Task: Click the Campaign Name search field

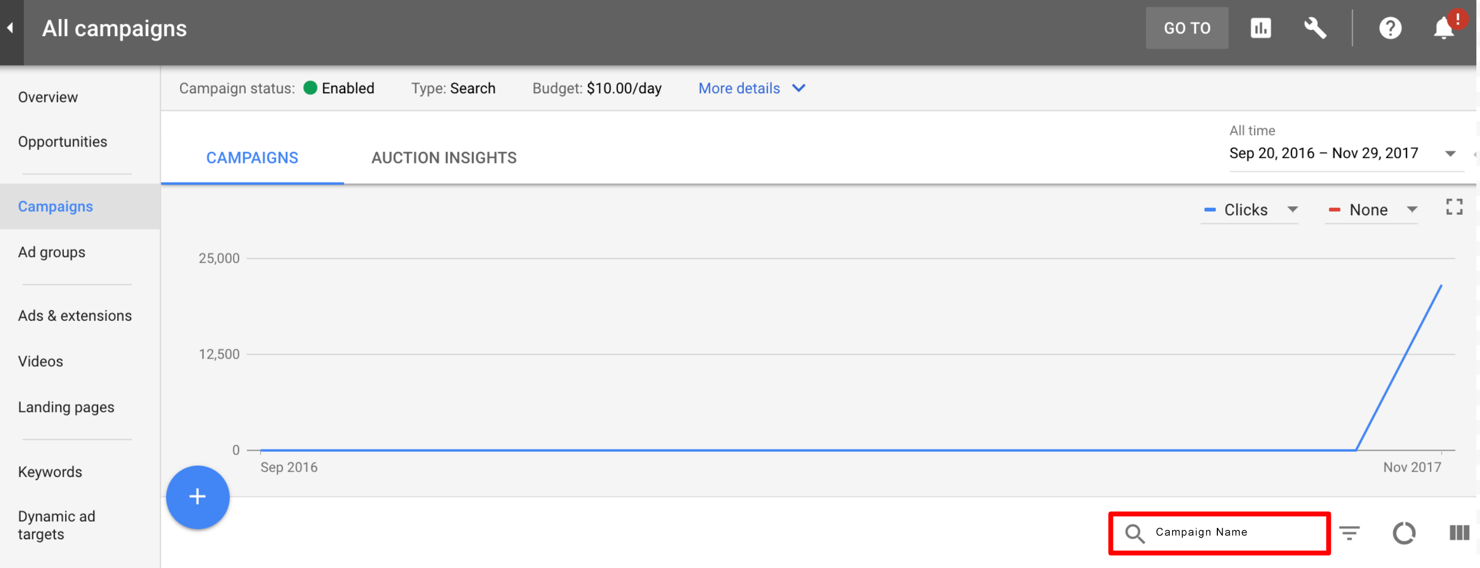Action: (1230, 532)
